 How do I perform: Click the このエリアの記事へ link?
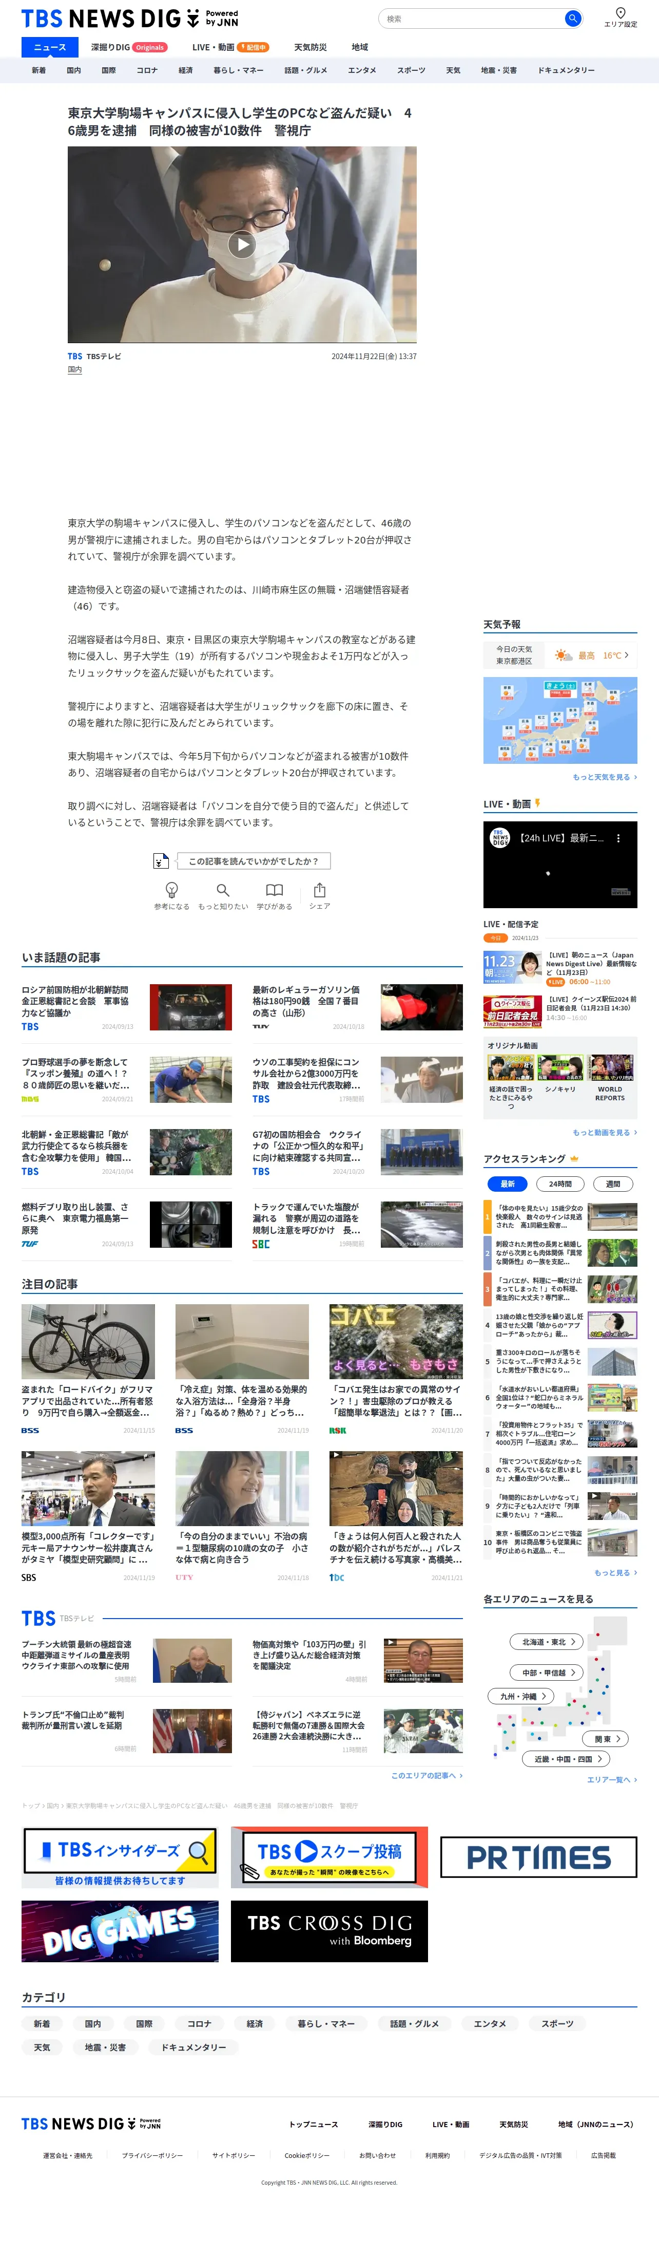pyautogui.click(x=427, y=1775)
